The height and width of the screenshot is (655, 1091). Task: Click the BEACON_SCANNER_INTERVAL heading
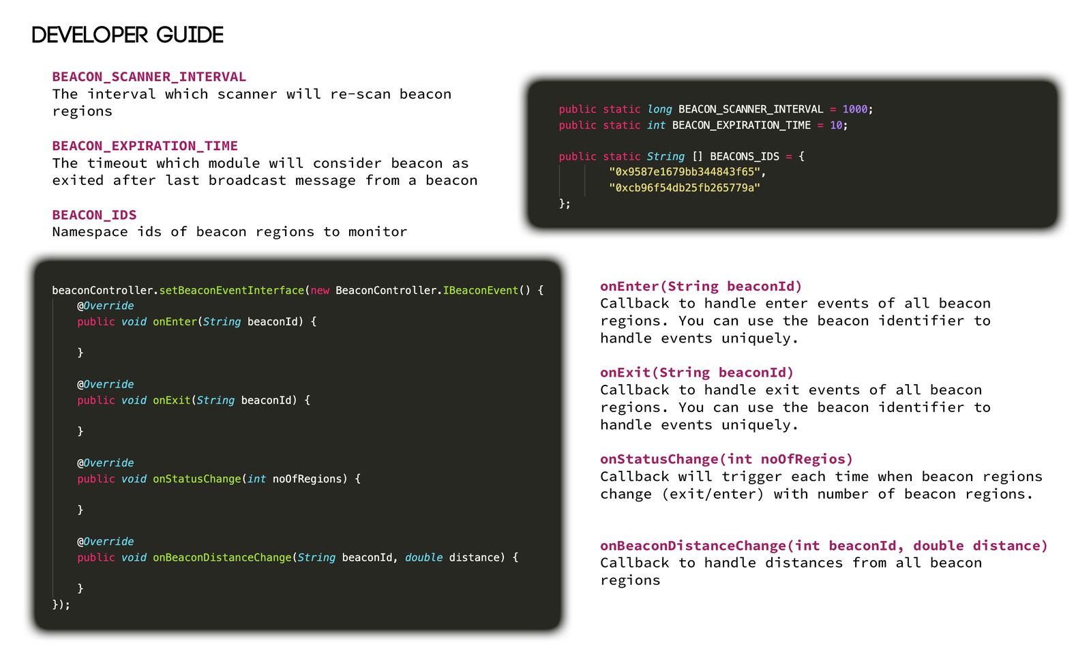pyautogui.click(x=149, y=76)
